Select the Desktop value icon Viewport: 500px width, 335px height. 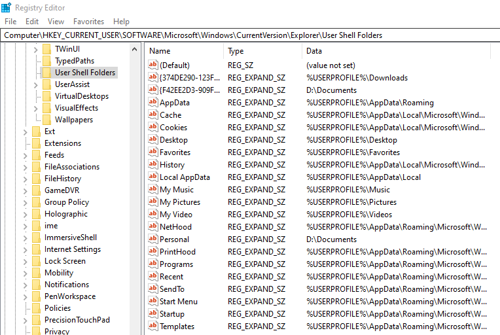click(x=153, y=139)
